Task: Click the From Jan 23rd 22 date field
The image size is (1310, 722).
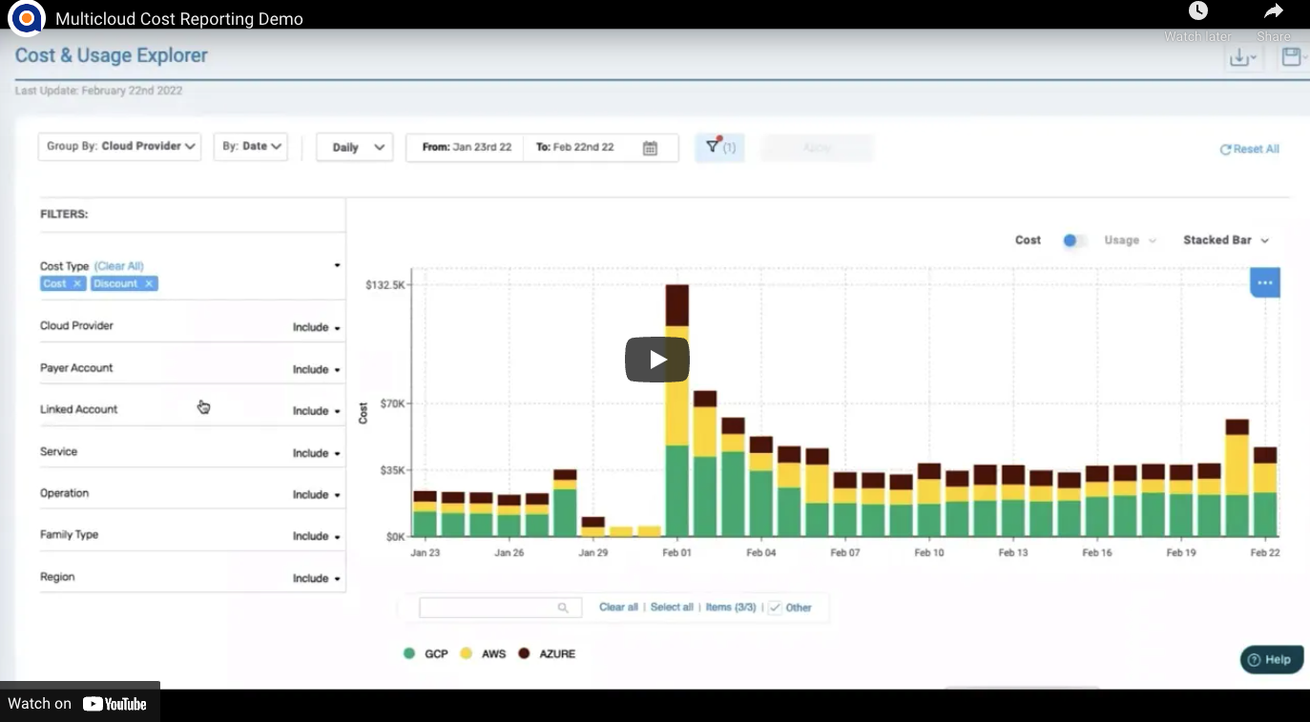Action: coord(466,148)
